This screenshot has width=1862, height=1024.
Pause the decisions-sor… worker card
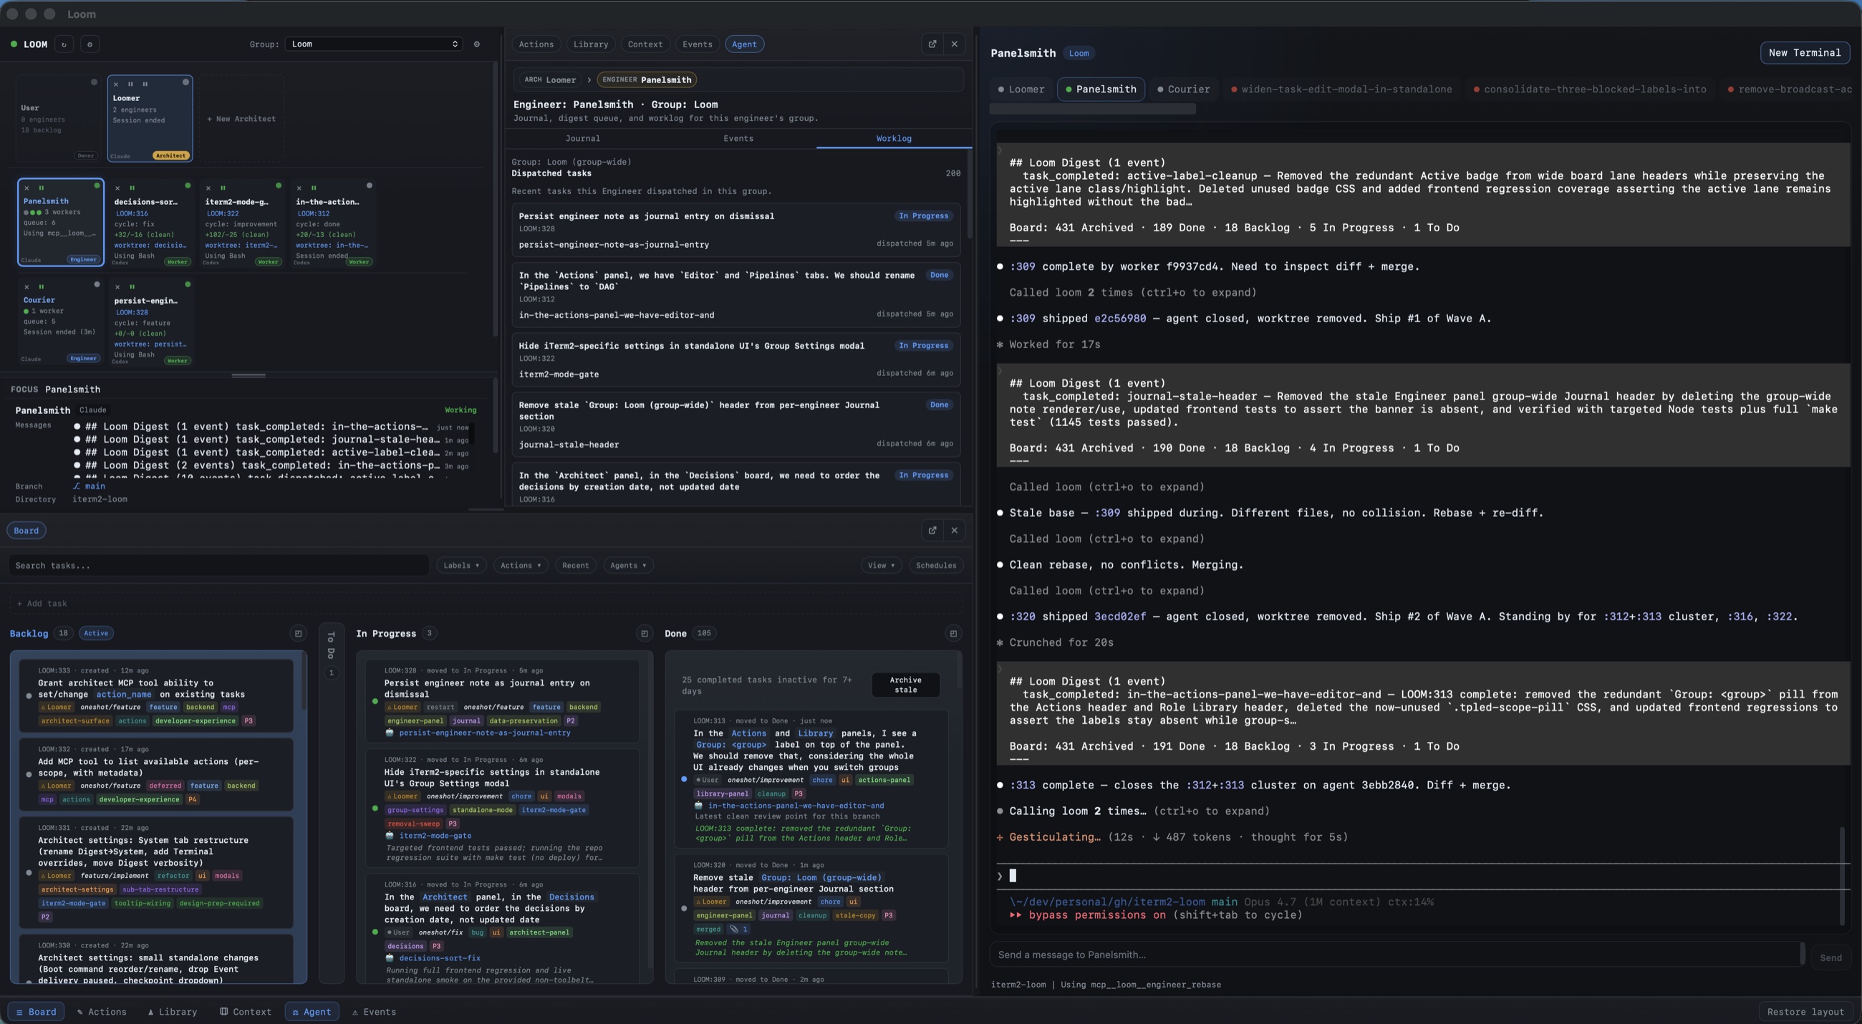(132, 188)
